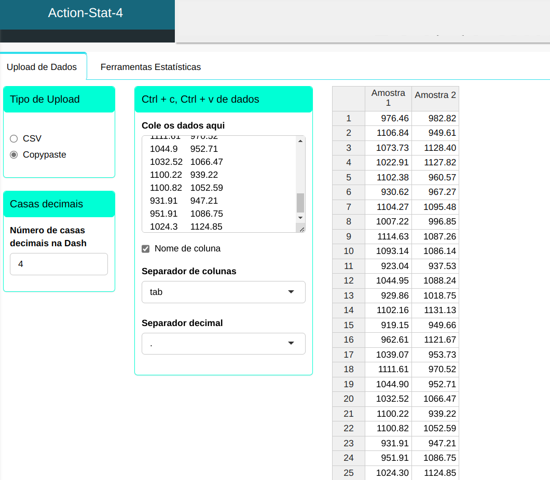Image resolution: width=550 pixels, height=480 pixels.
Task: Click the textarea scroll down arrow
Action: pos(300,218)
